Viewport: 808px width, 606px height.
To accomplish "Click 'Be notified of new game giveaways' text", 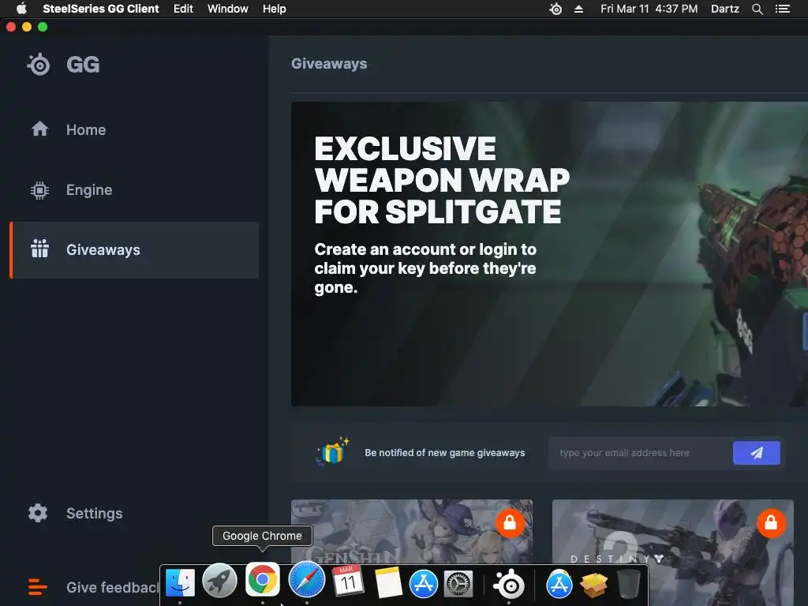I will pos(445,453).
